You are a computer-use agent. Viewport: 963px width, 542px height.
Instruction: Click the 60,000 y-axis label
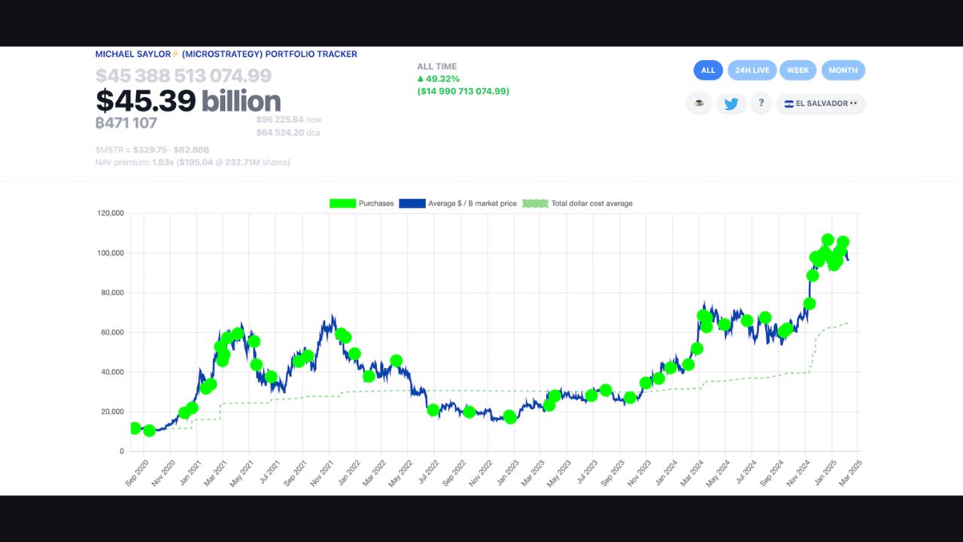(x=113, y=332)
